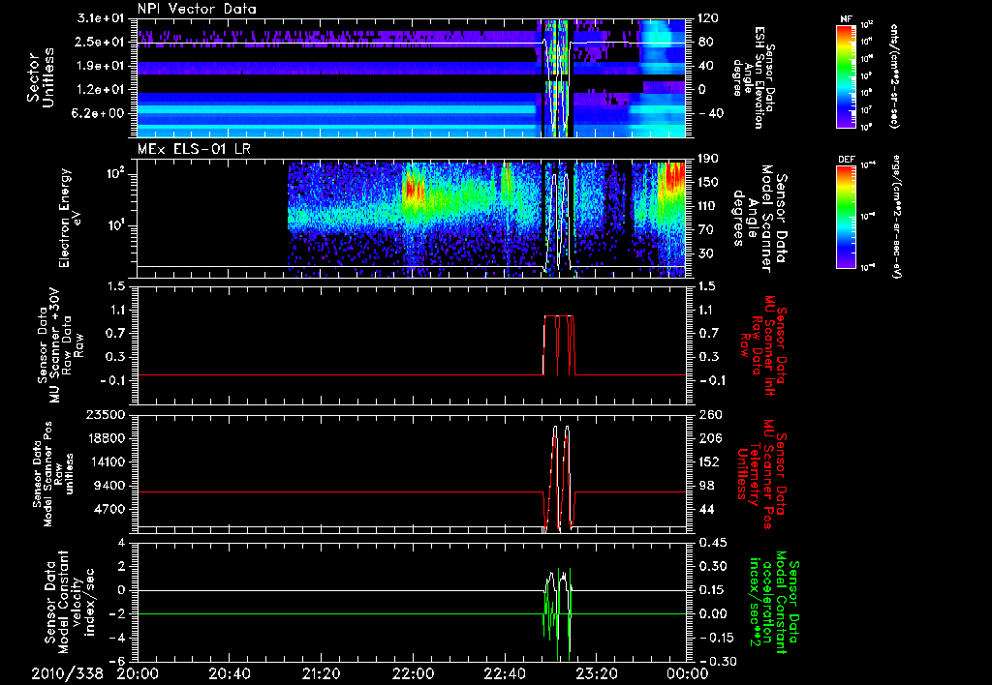Click the 20:40 time axis label

click(230, 673)
